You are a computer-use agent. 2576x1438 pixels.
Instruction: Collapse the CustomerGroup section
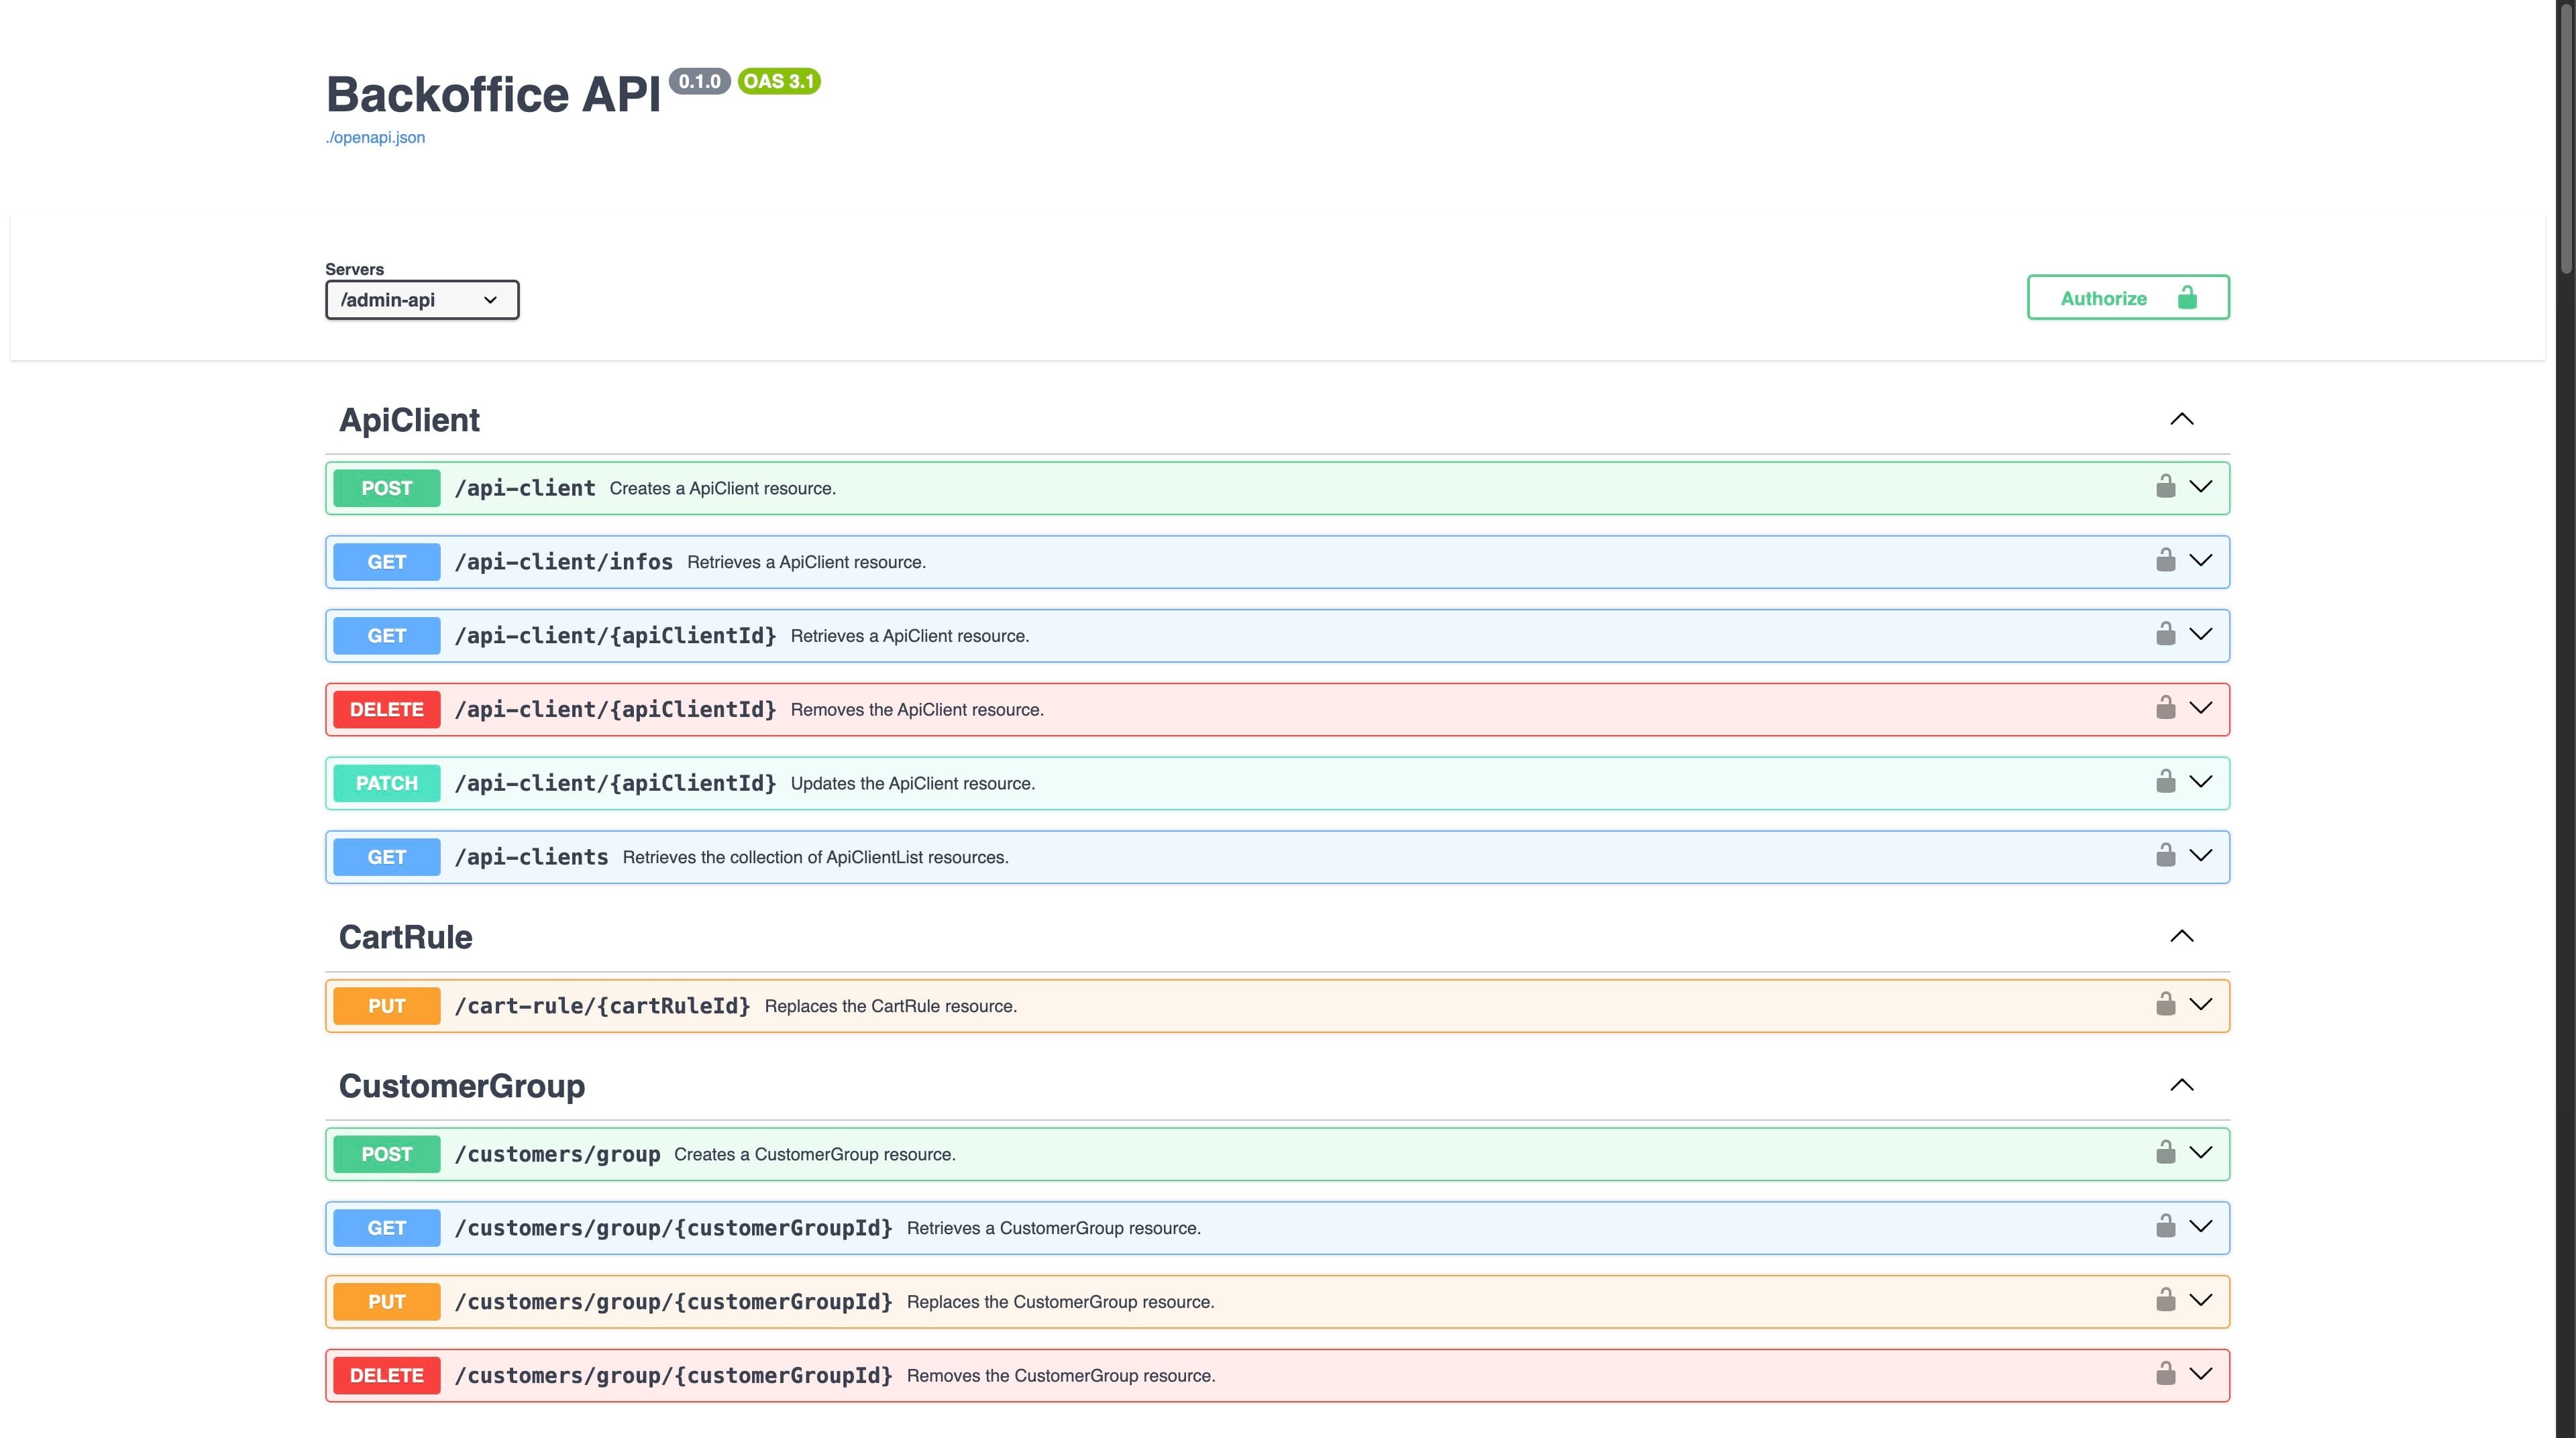2181,1086
